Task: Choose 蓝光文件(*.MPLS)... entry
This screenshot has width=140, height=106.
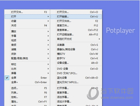Action: (x=76, y=82)
